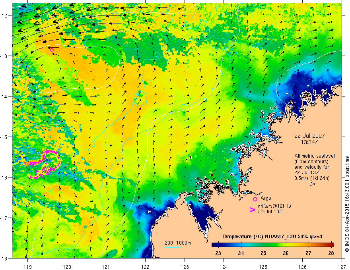Click the latitude axis label -12
The image size is (350, 270).
coord(5,15)
